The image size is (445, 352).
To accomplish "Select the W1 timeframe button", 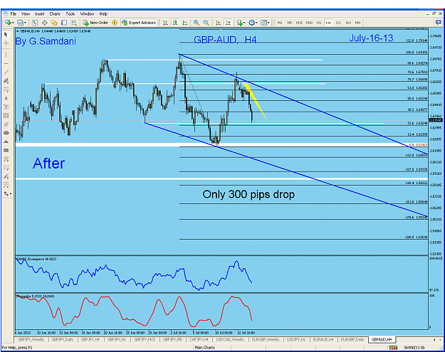I will pos(348,23).
